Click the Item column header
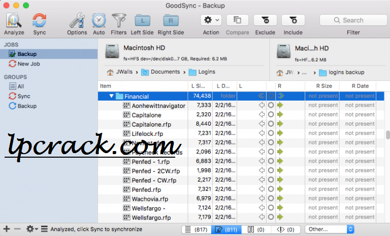 (143, 86)
